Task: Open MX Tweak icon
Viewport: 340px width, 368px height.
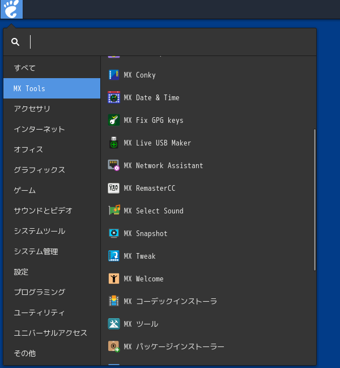Action: point(114,256)
